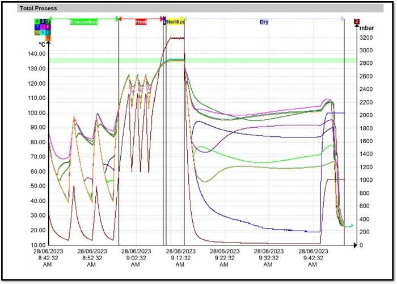The width and height of the screenshot is (397, 284).
Task: Click the 10.00 temperature axis value
Action: click(38, 245)
